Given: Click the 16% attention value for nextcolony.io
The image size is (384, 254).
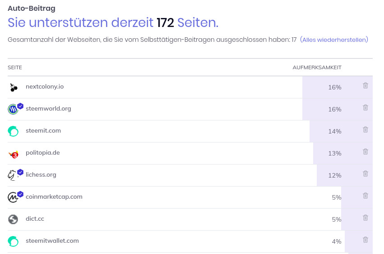Looking at the screenshot, I should click(335, 87).
